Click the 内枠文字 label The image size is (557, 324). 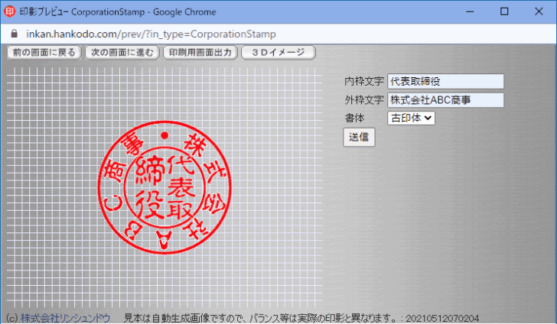[x=364, y=81]
